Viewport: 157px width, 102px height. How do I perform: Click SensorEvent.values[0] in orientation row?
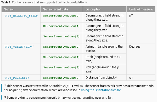[x=61, y=47]
